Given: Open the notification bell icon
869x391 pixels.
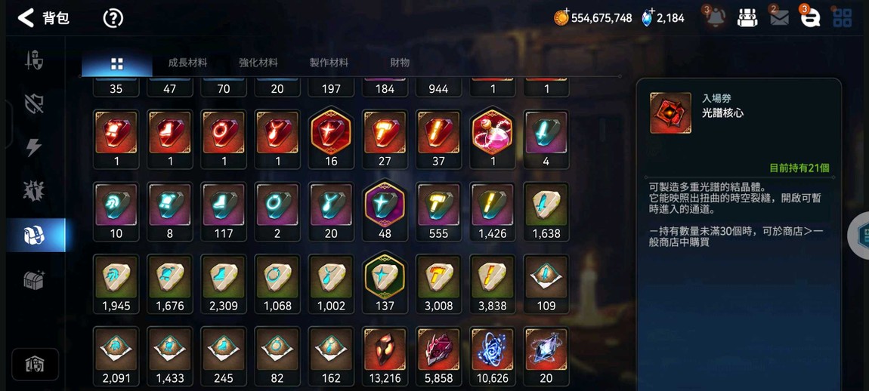Looking at the screenshot, I should click(716, 17).
